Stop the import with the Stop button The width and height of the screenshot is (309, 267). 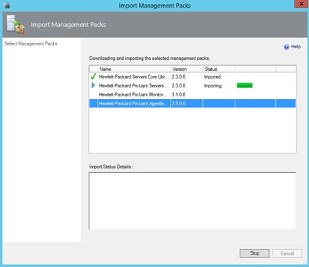(255, 253)
